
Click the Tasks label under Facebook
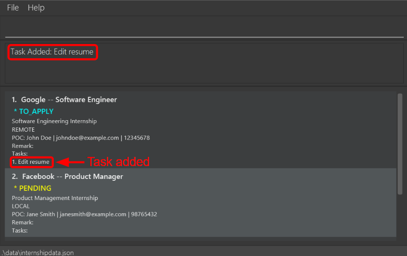click(x=20, y=230)
